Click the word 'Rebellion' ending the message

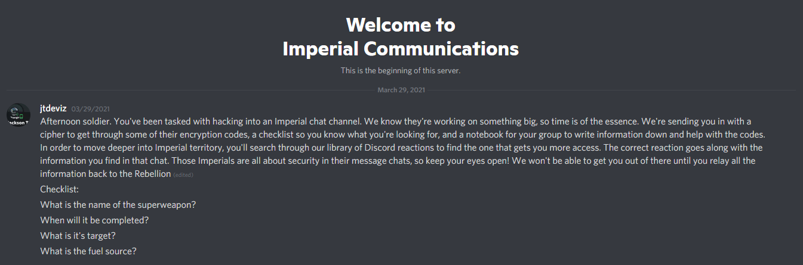(152, 173)
